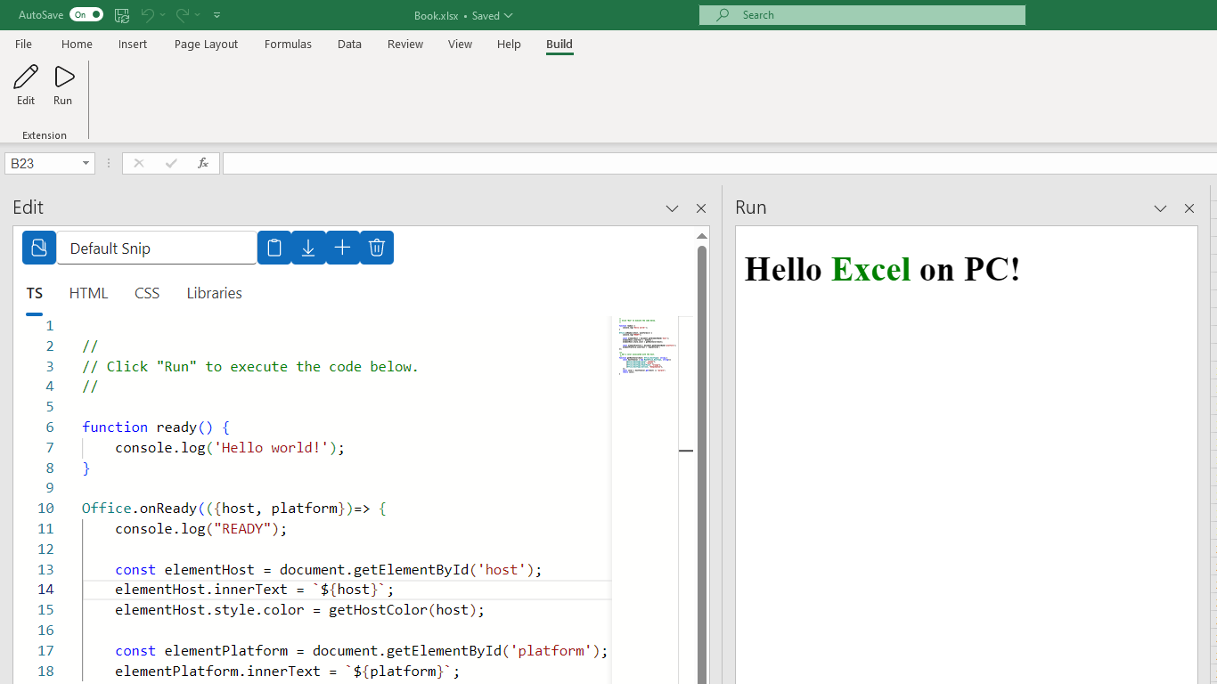Viewport: 1217px width, 684px height.
Task: Click the blue snippet list icon button
Action: pyautogui.click(x=39, y=248)
